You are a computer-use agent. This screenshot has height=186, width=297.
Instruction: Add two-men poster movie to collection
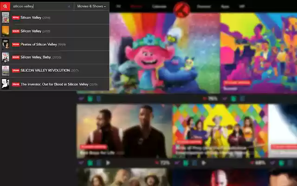(x=90, y=163)
